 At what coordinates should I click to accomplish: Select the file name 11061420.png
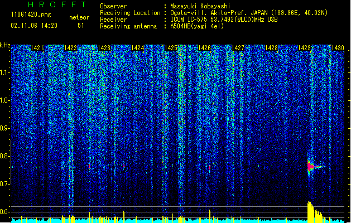[x=31, y=14]
